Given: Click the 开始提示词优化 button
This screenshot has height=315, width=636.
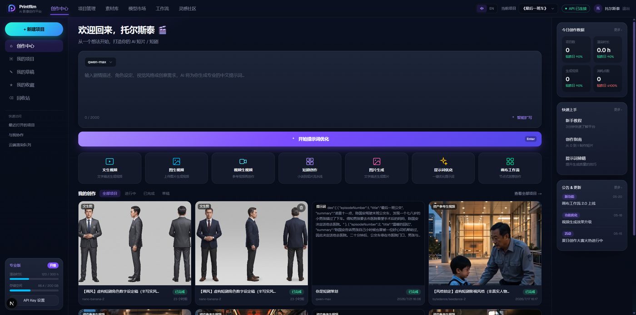Looking at the screenshot, I should tap(310, 139).
